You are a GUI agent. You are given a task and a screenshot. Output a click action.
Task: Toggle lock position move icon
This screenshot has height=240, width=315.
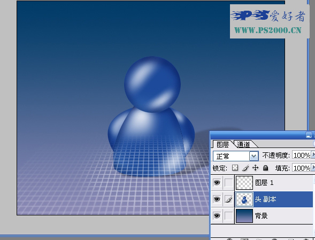coord(255,168)
